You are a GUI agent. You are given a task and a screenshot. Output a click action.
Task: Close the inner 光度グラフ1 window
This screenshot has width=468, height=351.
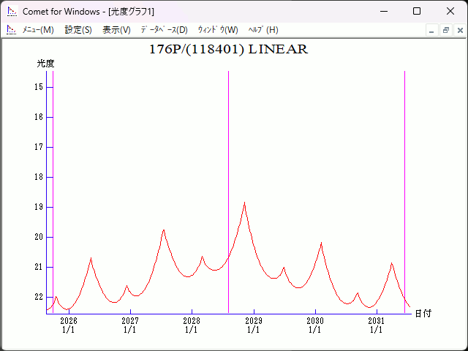(x=458, y=30)
